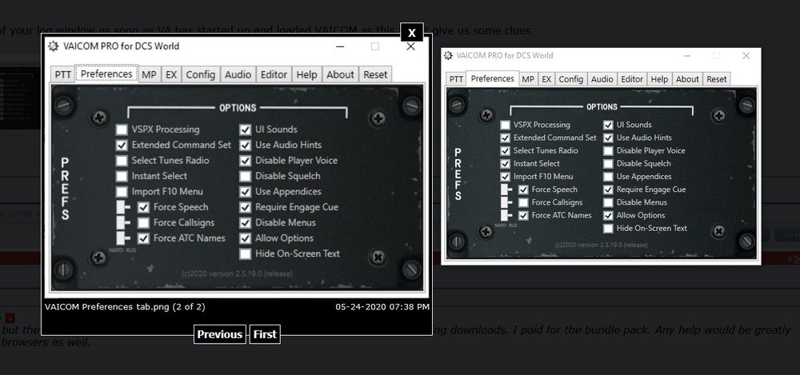Toggle Use Audio Hints in left window
The width and height of the screenshot is (800, 375).
[x=246, y=145]
